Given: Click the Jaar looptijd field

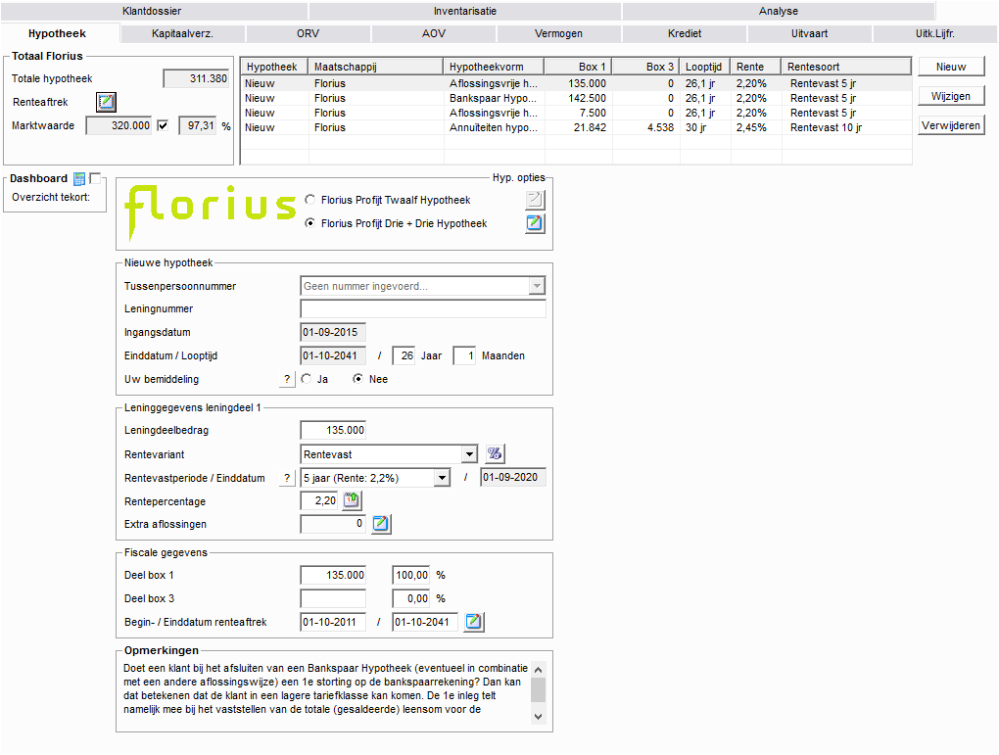Looking at the screenshot, I should pyautogui.click(x=404, y=355).
